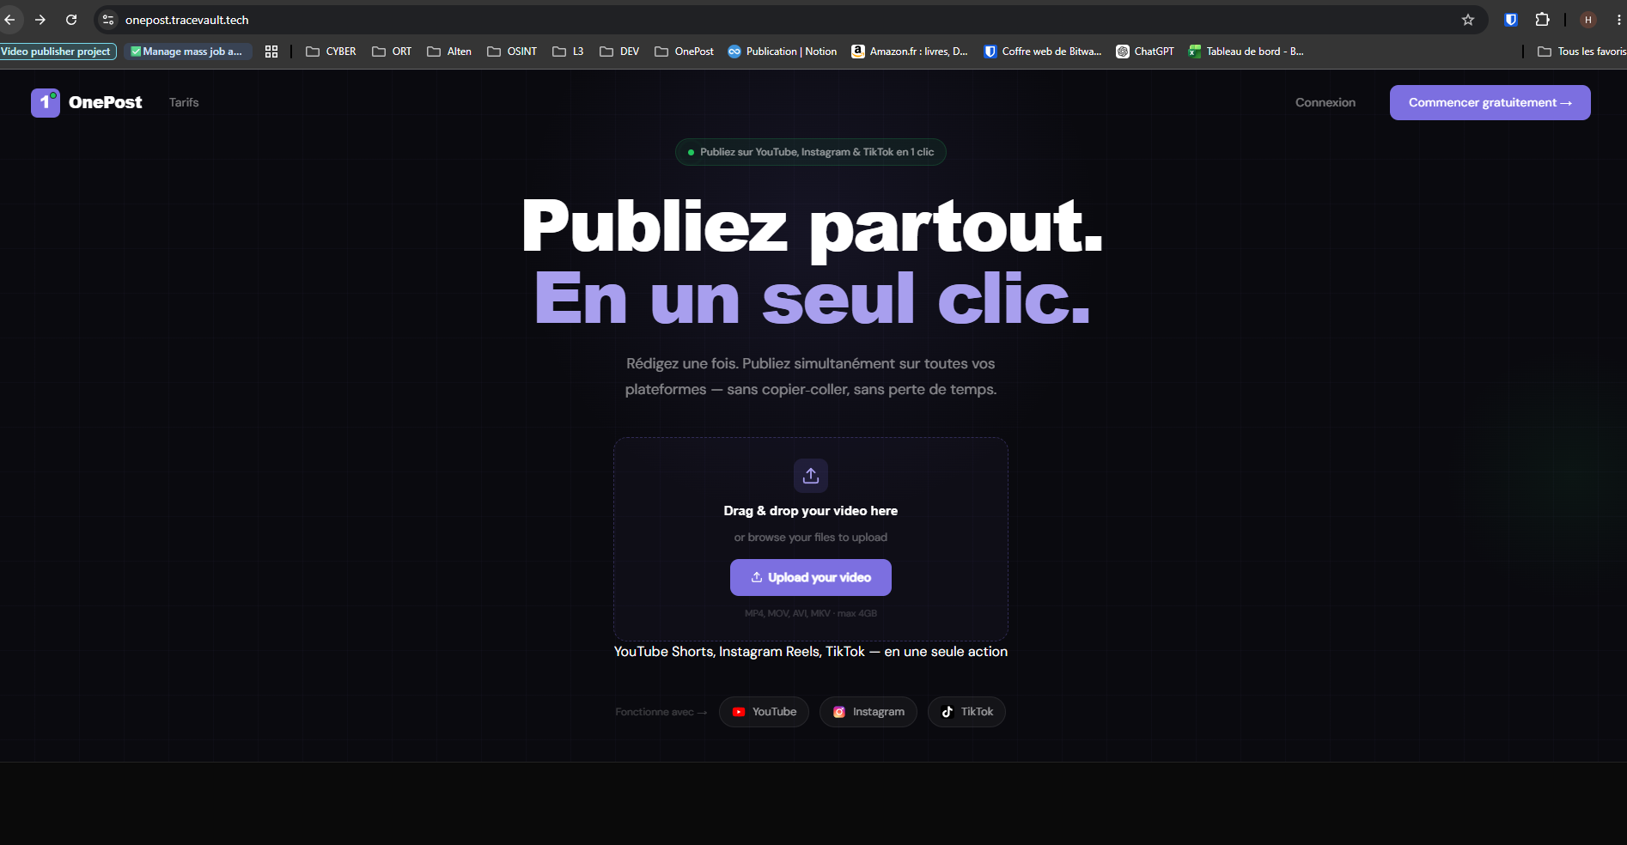1627x845 pixels.
Task: Reload the page with the refresh icon
Action: point(71,20)
